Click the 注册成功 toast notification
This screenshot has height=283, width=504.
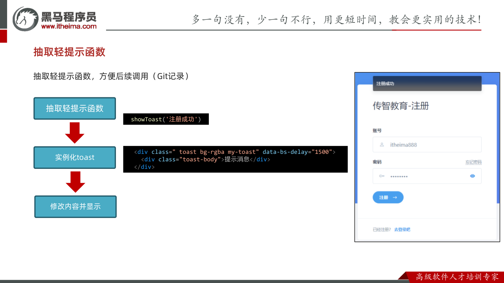tap(427, 83)
